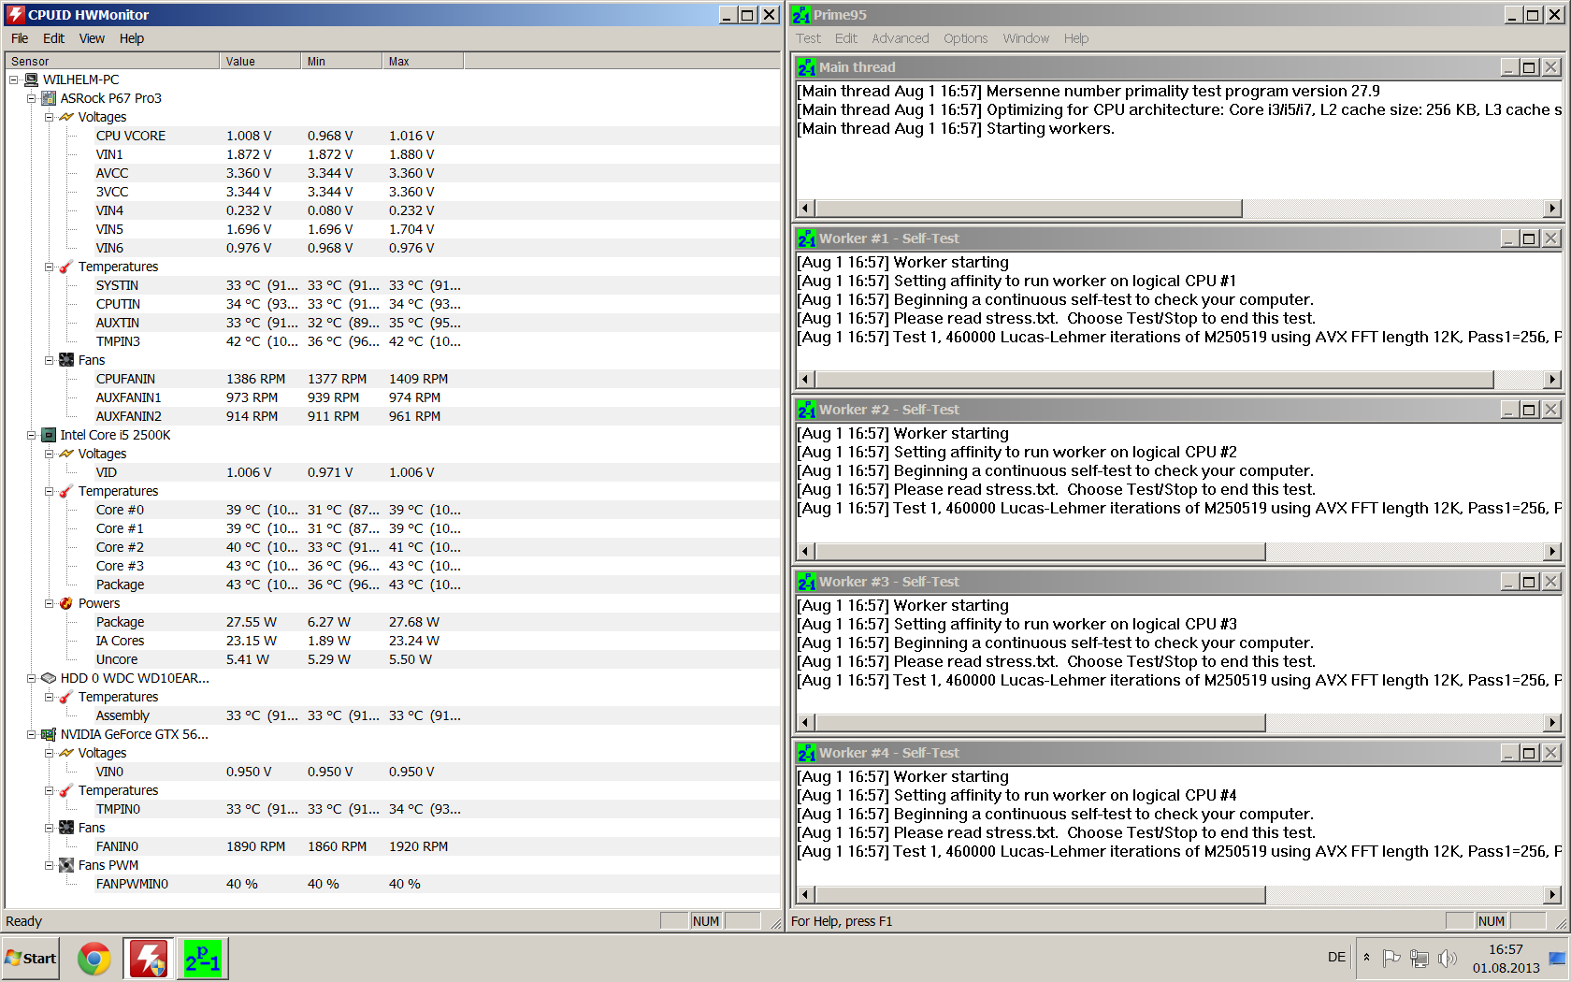
Task: Click the NVIDIA Fans icon
Action: (66, 828)
